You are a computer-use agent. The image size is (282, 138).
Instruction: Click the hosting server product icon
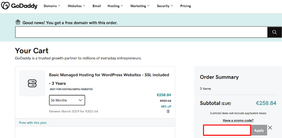coord(32,83)
